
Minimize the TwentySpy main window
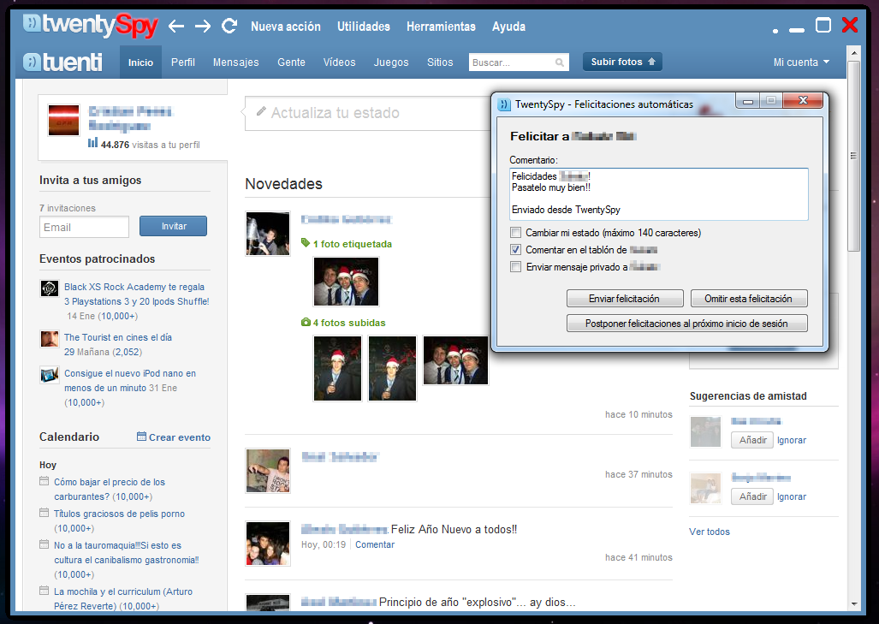(x=797, y=30)
